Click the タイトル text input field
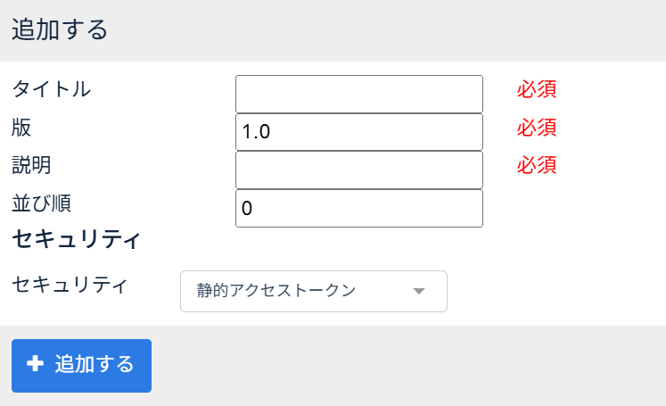The height and width of the screenshot is (406, 666). coord(358,94)
